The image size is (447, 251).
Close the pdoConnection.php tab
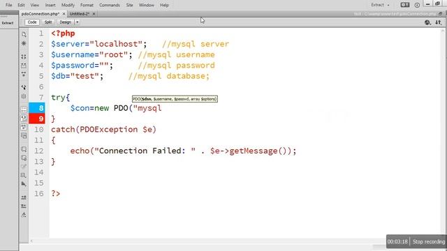coord(64,14)
